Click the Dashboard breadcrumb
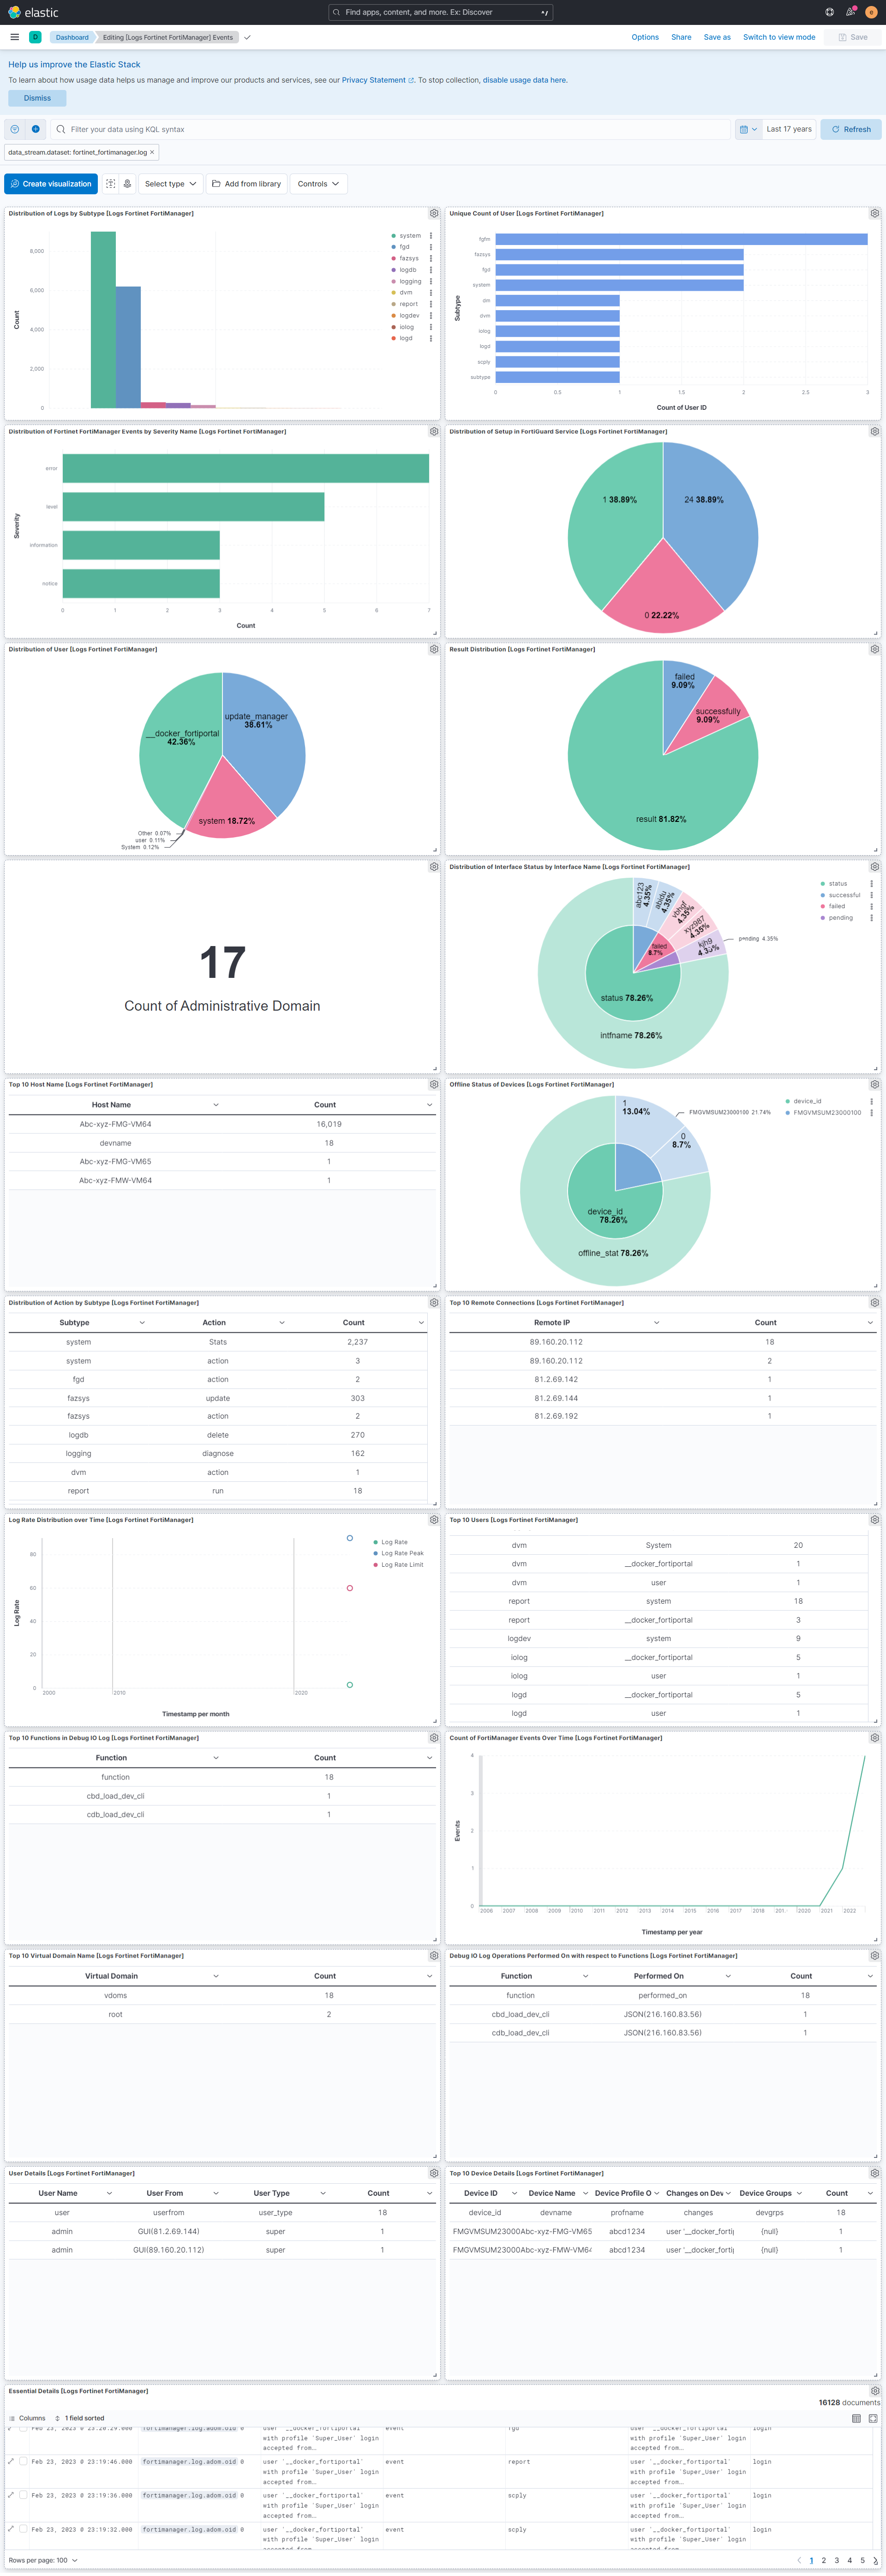Image resolution: width=886 pixels, height=2576 pixels. click(x=71, y=37)
